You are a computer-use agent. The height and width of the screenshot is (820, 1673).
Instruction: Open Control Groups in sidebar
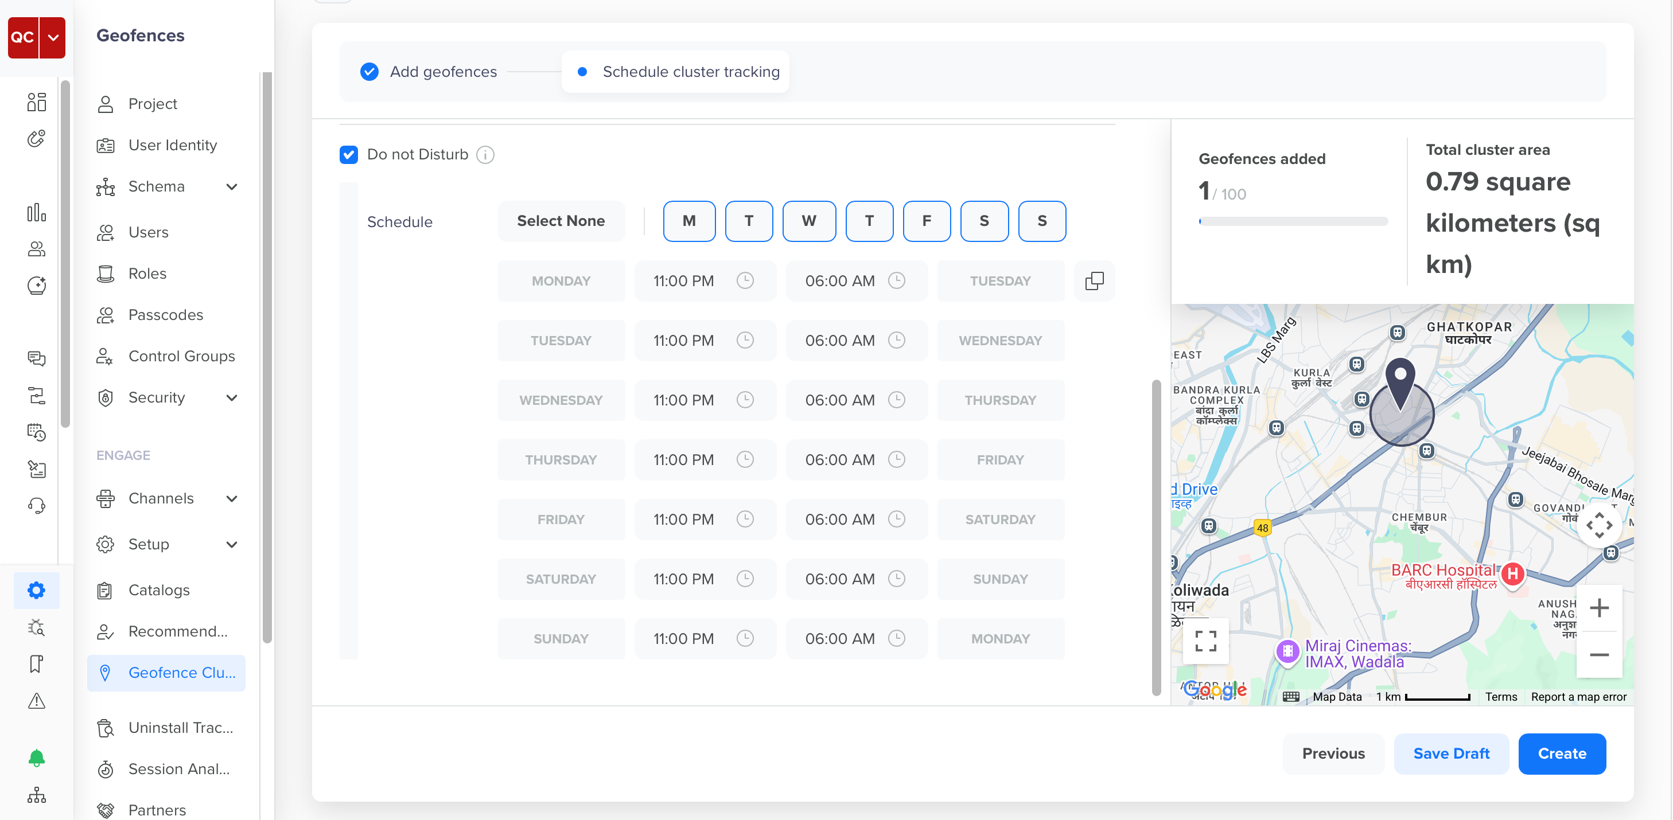[x=181, y=356]
